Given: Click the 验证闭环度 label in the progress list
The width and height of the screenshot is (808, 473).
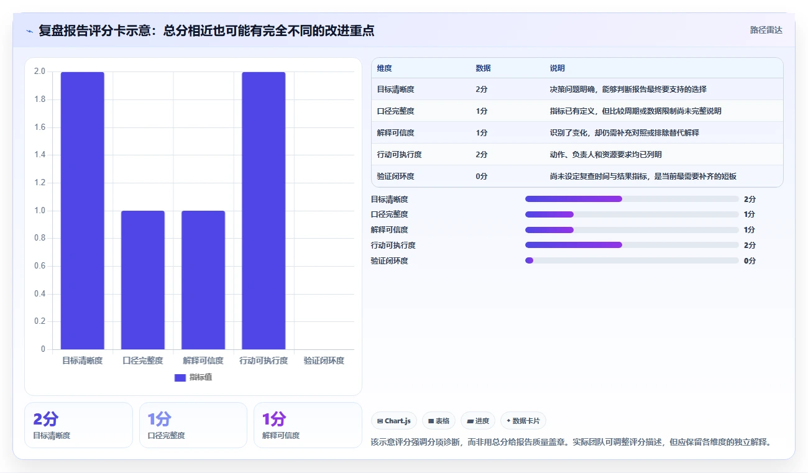Looking at the screenshot, I should 389,261.
